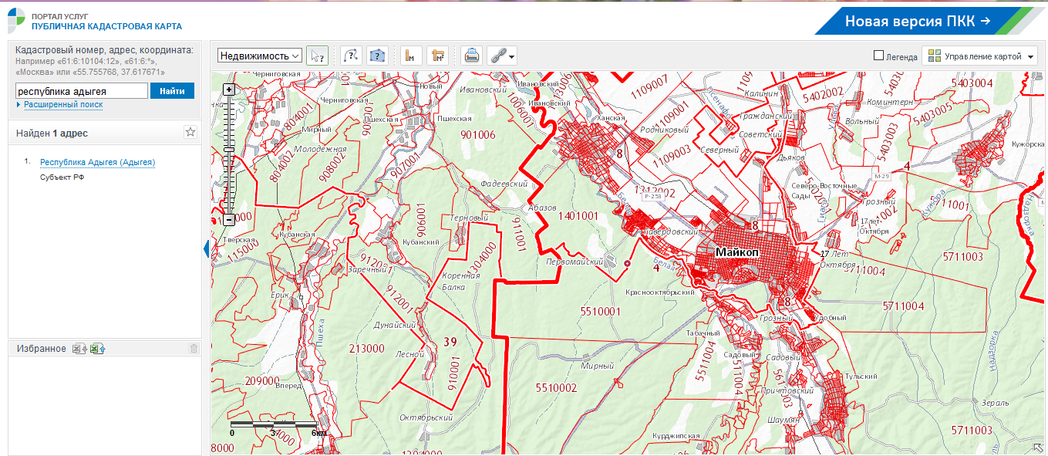Viewport: 1048px width, 456px height.
Task: Click the print map icon
Action: tap(471, 56)
